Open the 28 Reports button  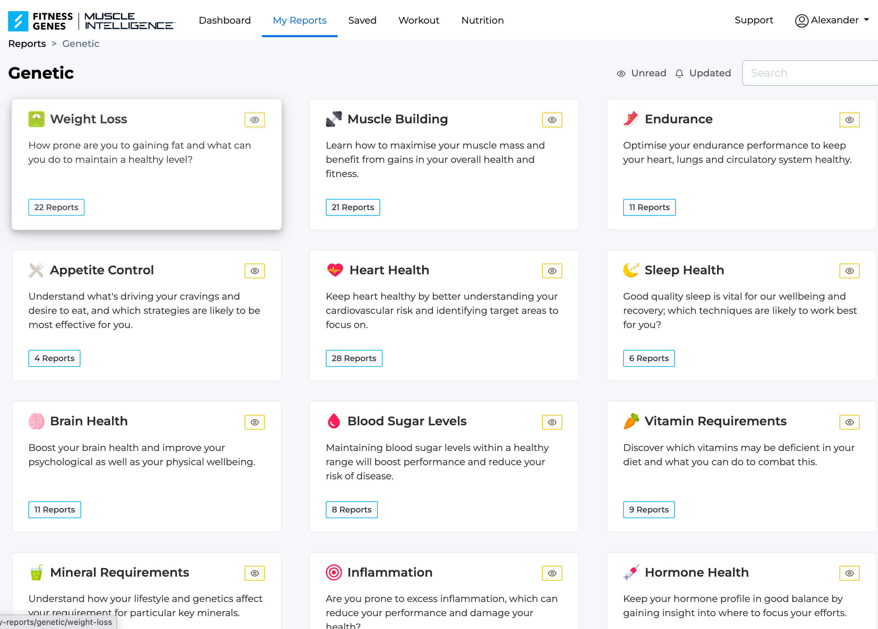coord(354,358)
